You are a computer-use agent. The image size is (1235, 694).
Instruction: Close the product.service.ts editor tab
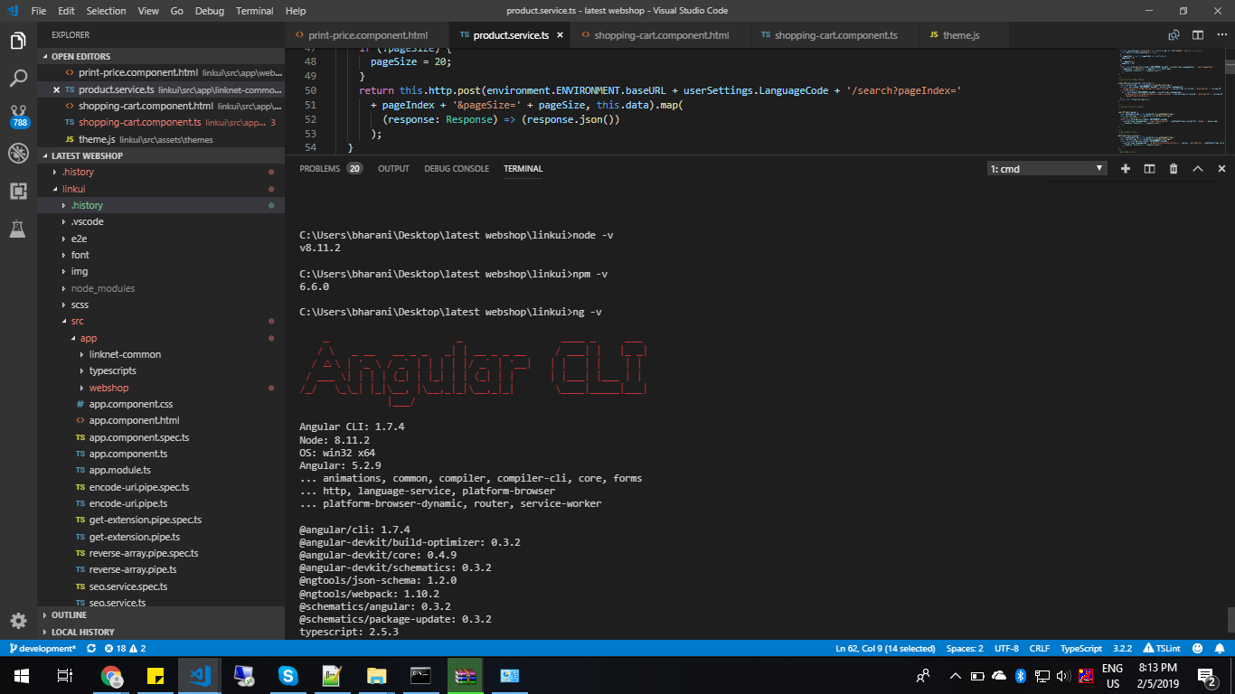[x=561, y=35]
